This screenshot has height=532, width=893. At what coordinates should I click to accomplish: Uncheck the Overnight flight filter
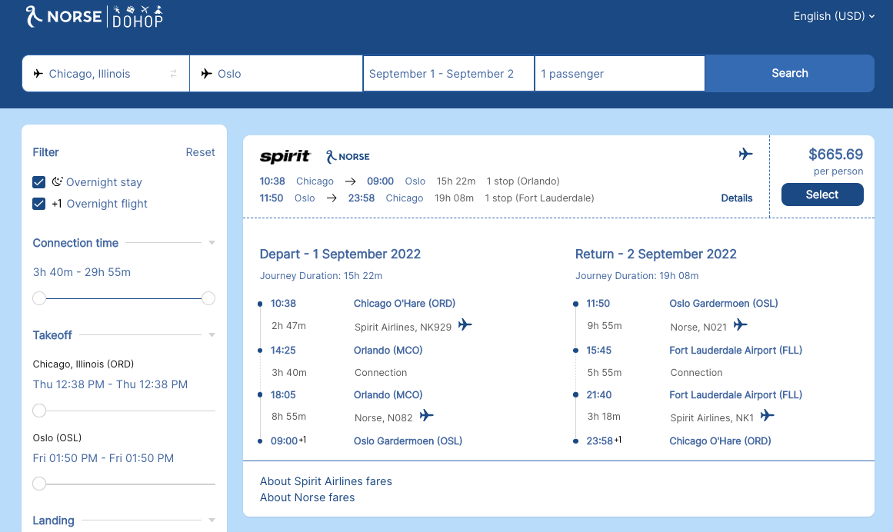click(x=39, y=204)
